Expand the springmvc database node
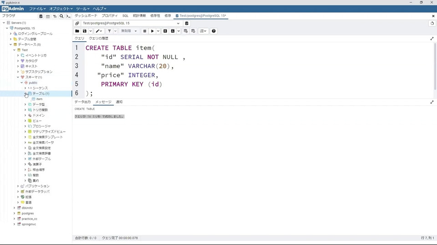437x245 pixels. pyautogui.click(x=15, y=224)
